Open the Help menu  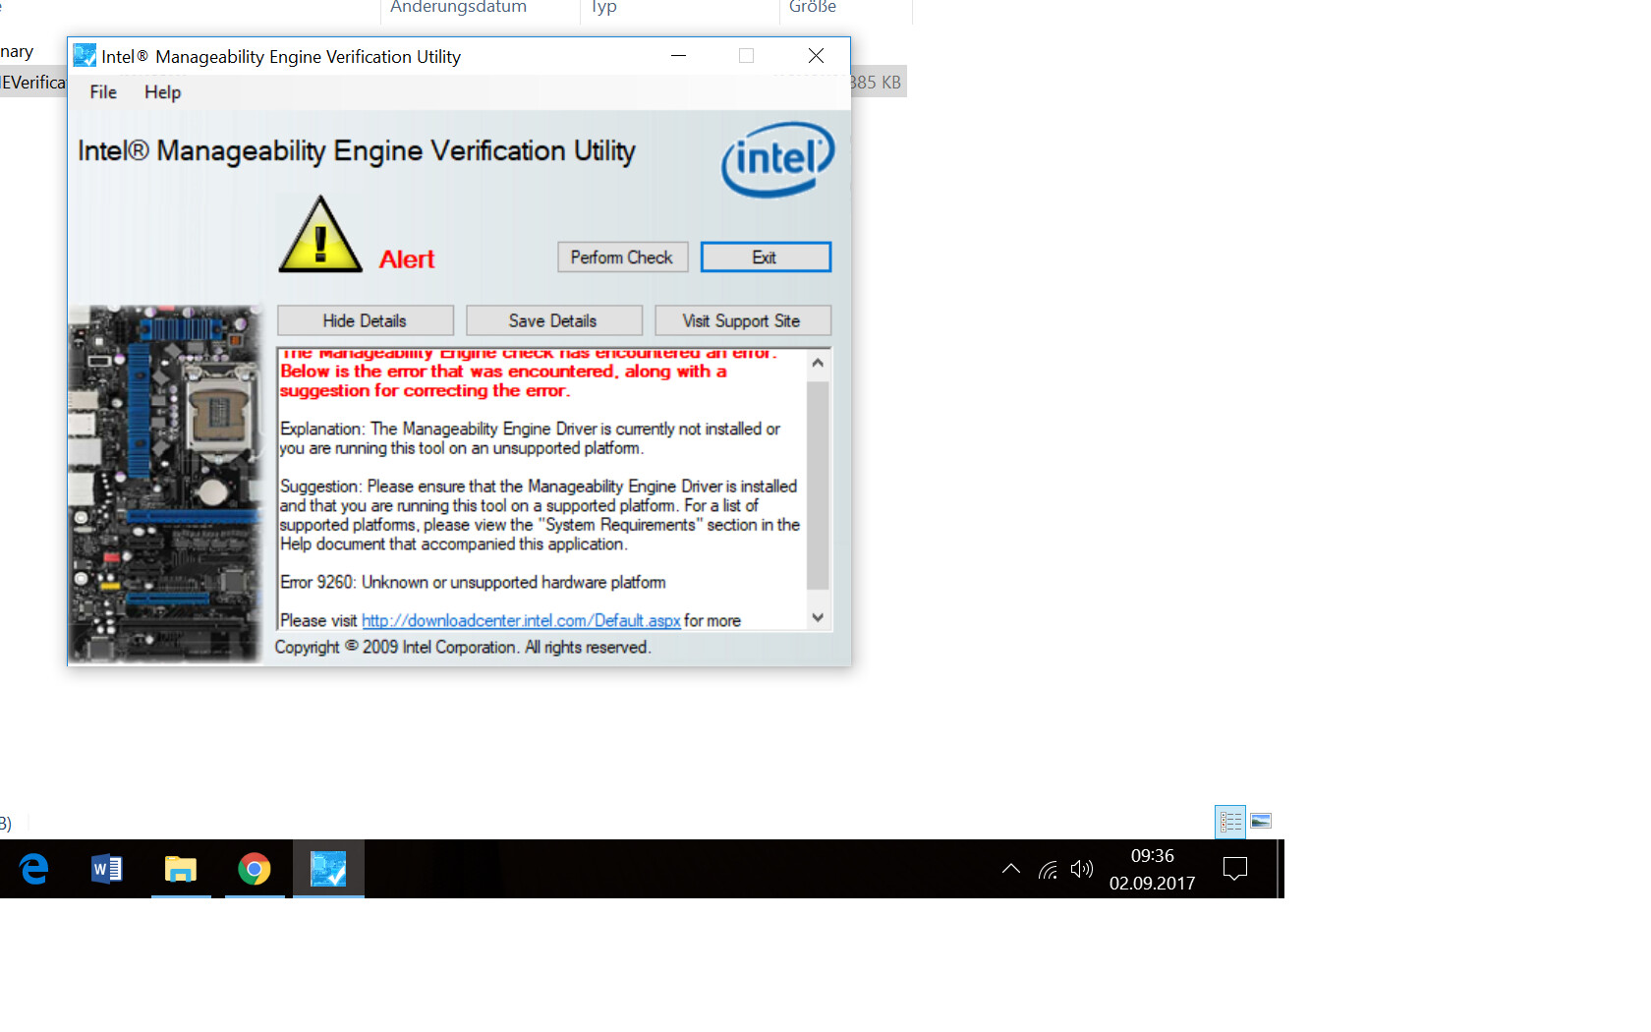click(x=162, y=92)
